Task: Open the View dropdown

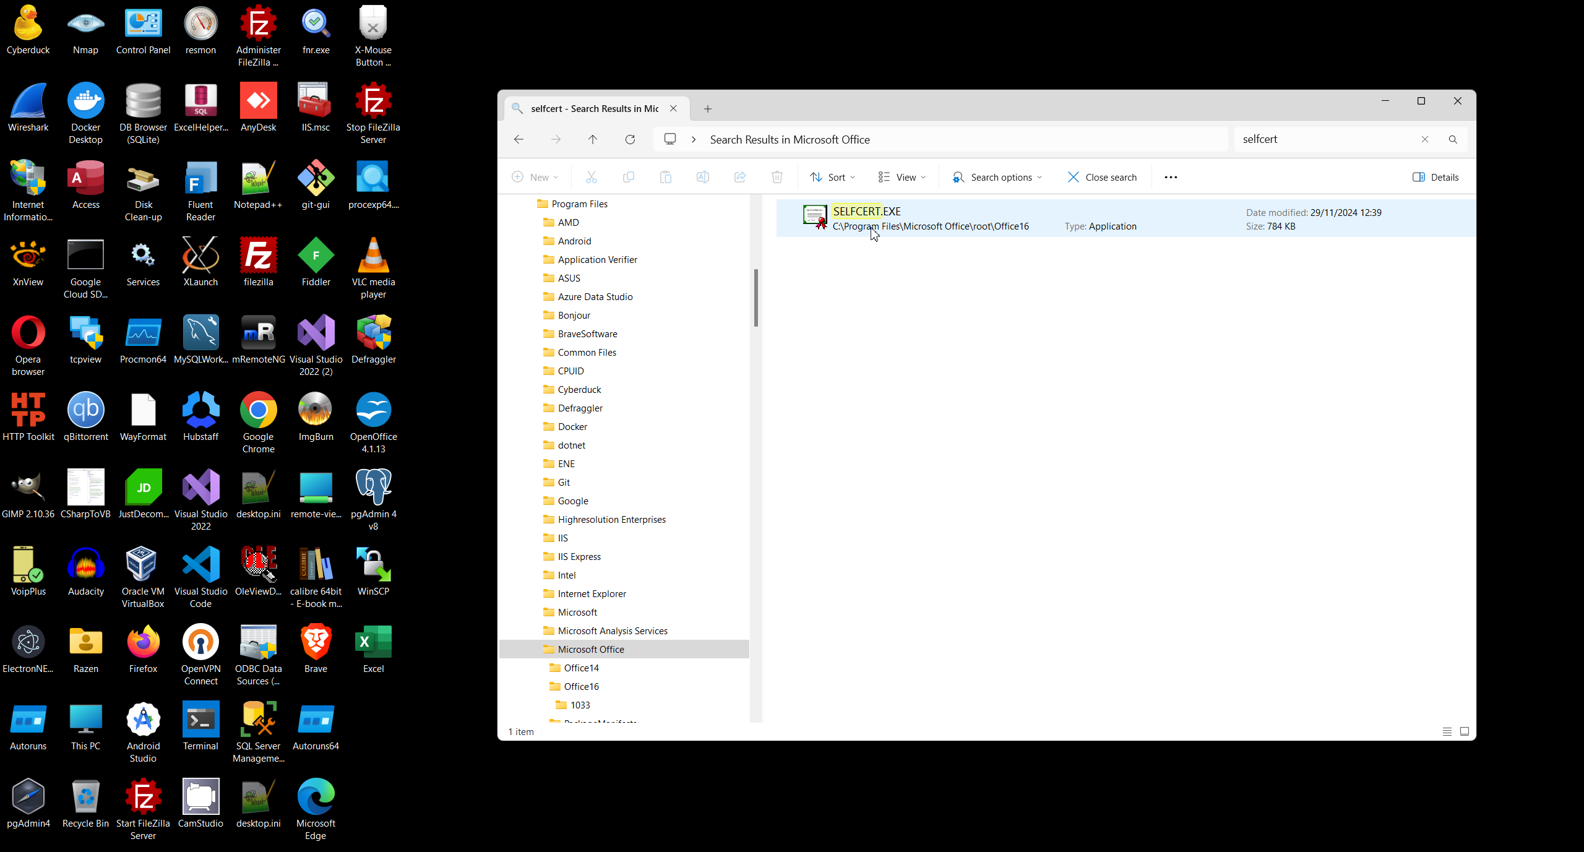Action: pyautogui.click(x=902, y=177)
